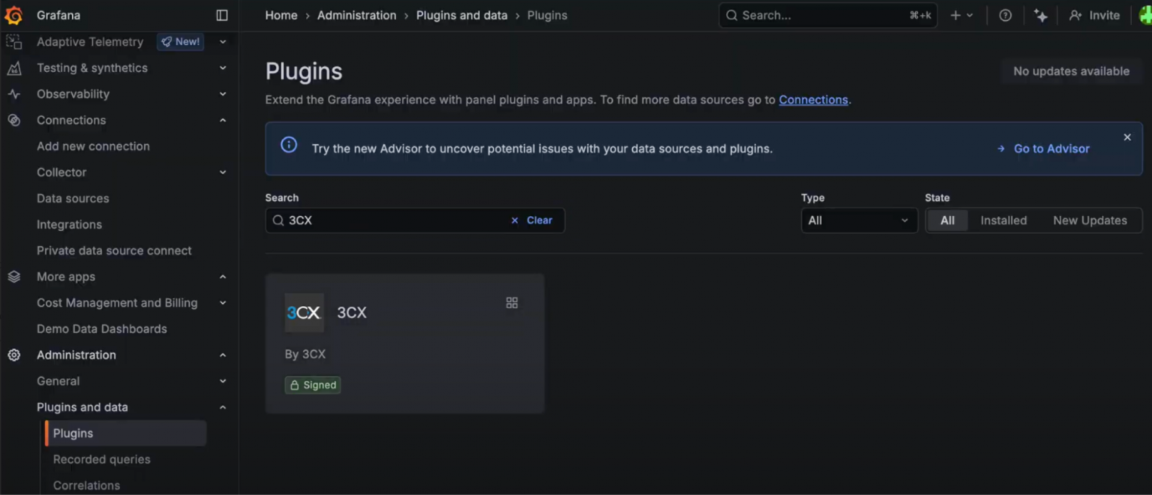Dismiss the Advisor banner with X

[1126, 137]
